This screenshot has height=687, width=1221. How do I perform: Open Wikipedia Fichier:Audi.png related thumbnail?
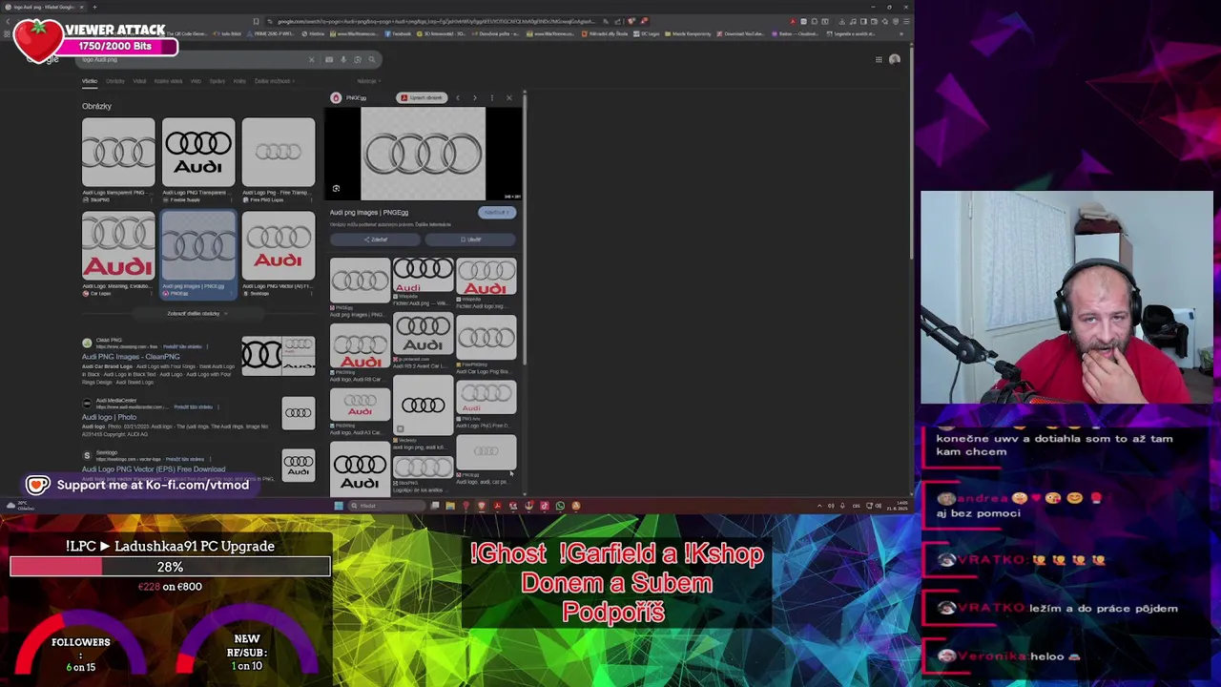tap(423, 275)
